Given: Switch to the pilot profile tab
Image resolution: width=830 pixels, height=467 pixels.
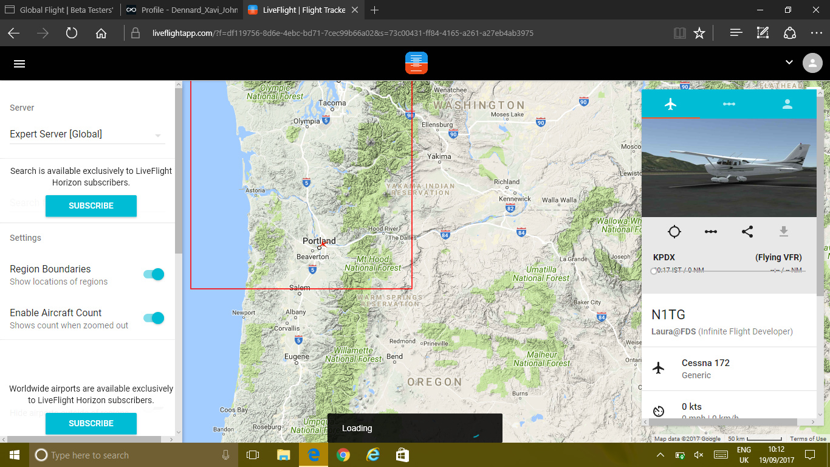Looking at the screenshot, I should pyautogui.click(x=787, y=104).
